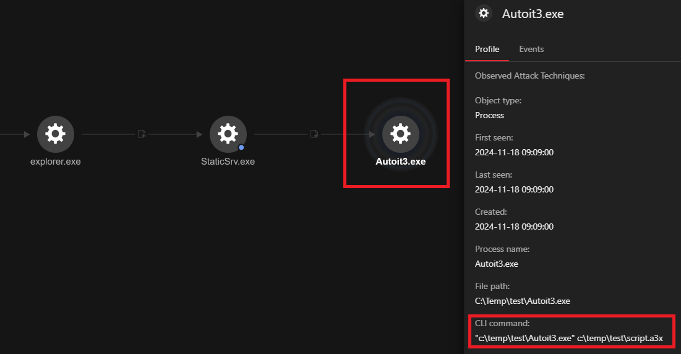Image resolution: width=681 pixels, height=354 pixels.
Task: Click the Last seen timestamp value
Action: point(514,189)
